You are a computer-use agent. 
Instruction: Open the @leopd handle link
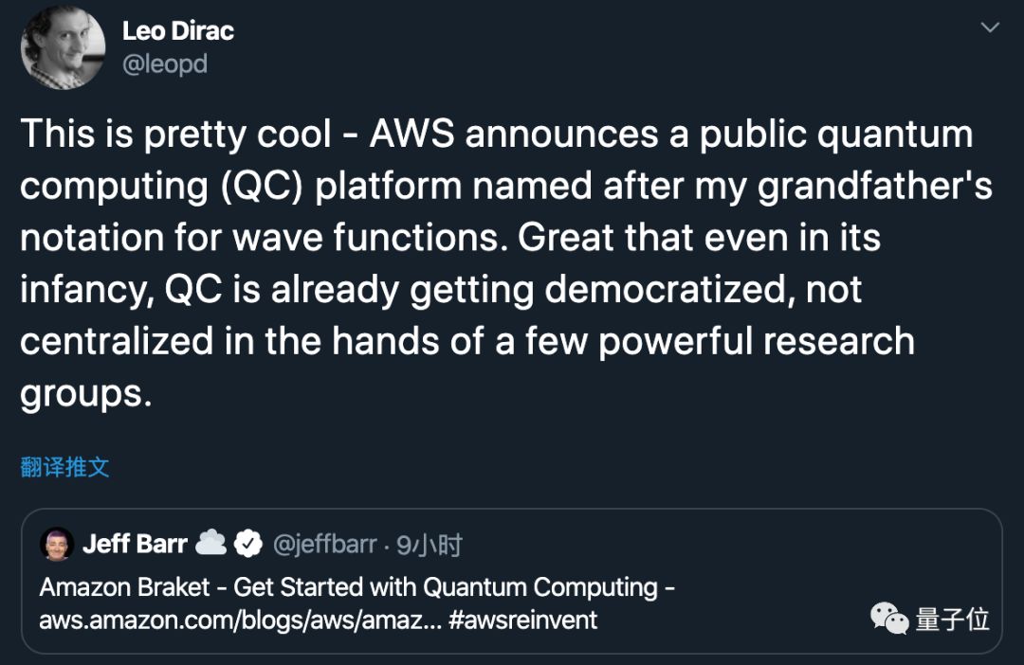[165, 65]
